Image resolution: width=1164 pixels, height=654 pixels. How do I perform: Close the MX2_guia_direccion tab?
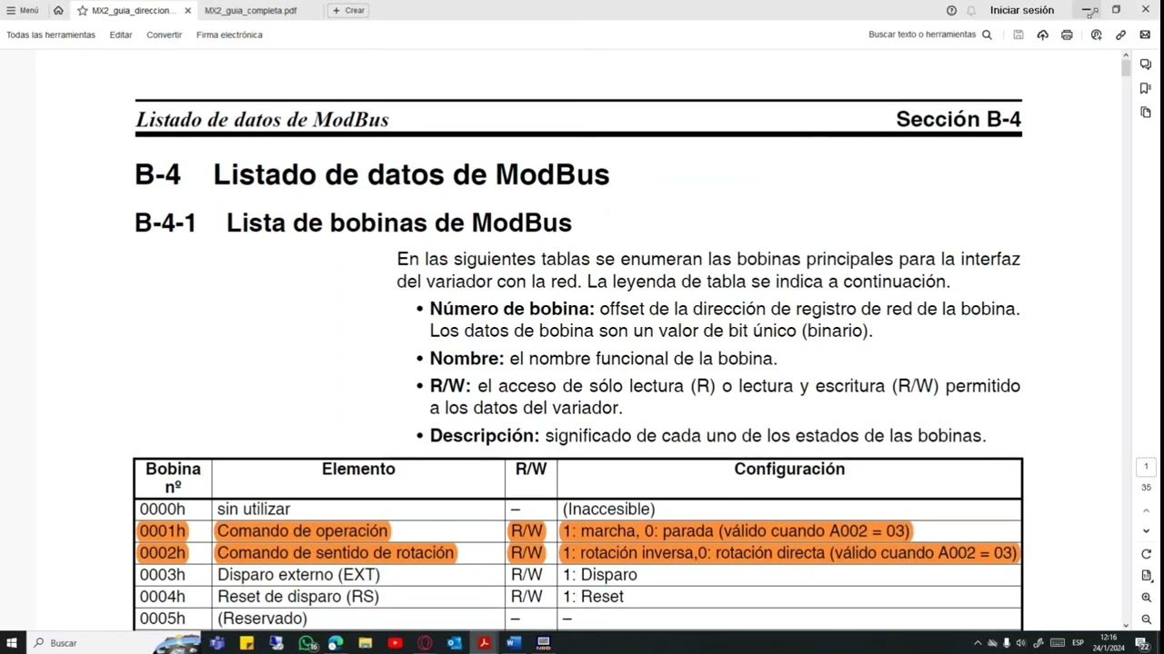(x=188, y=11)
